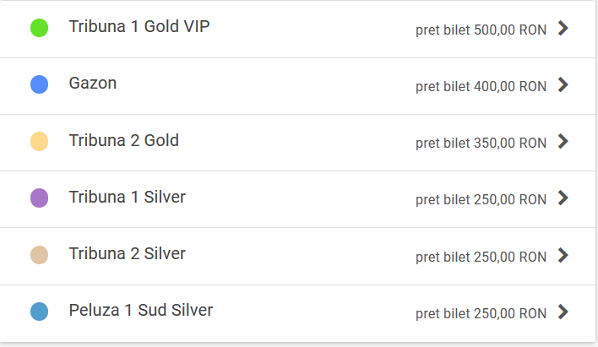The width and height of the screenshot is (598, 347).
Task: Open Tribuna 2 Gold chevron arrow
Action: pyautogui.click(x=564, y=142)
